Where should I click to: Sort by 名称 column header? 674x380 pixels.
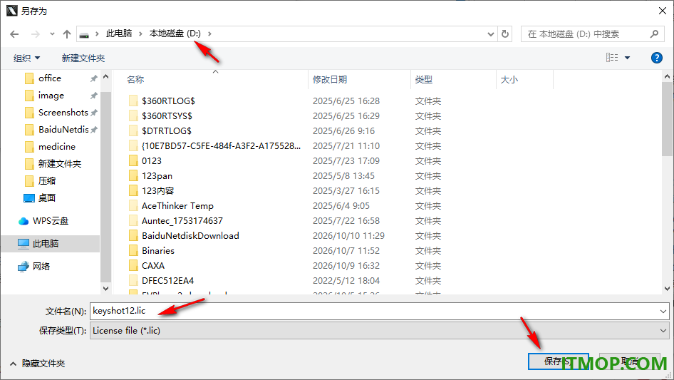click(x=135, y=80)
